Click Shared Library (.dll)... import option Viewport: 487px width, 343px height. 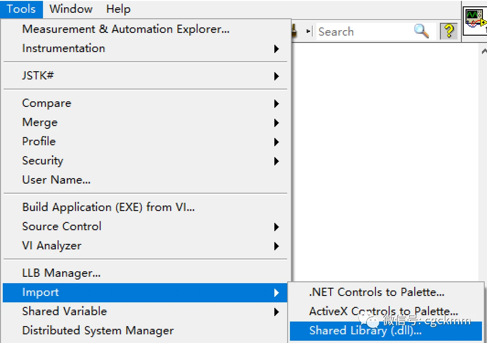point(365,331)
